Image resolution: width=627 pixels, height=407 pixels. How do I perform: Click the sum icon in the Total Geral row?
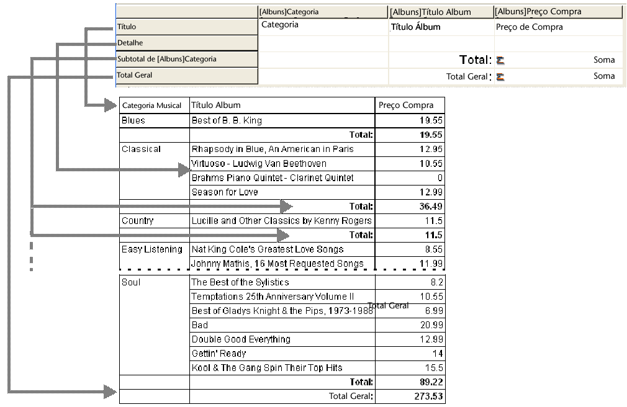pos(500,77)
